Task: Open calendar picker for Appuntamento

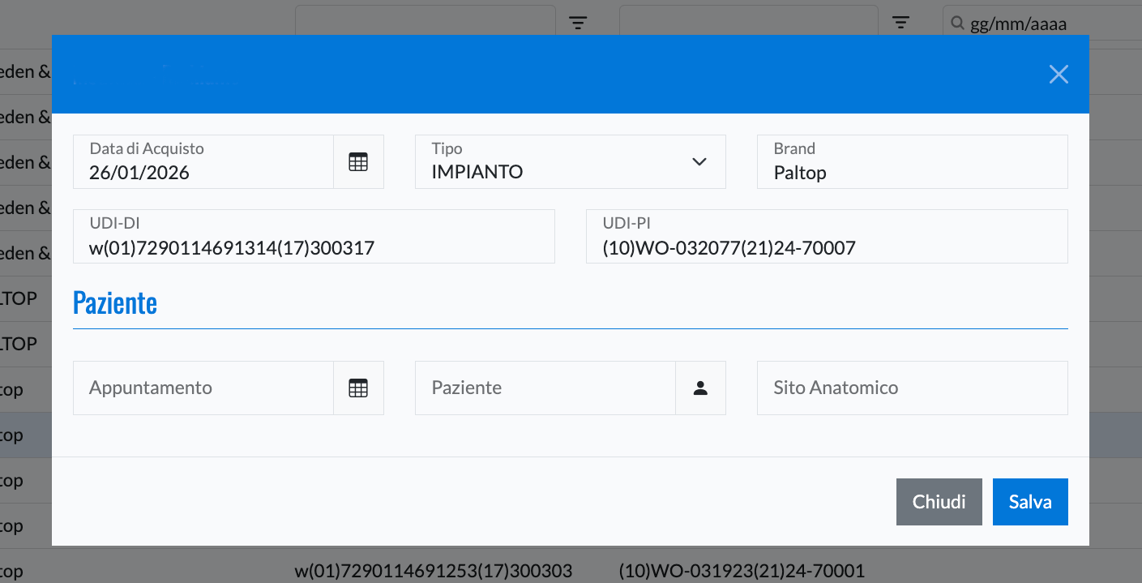Action: (358, 388)
